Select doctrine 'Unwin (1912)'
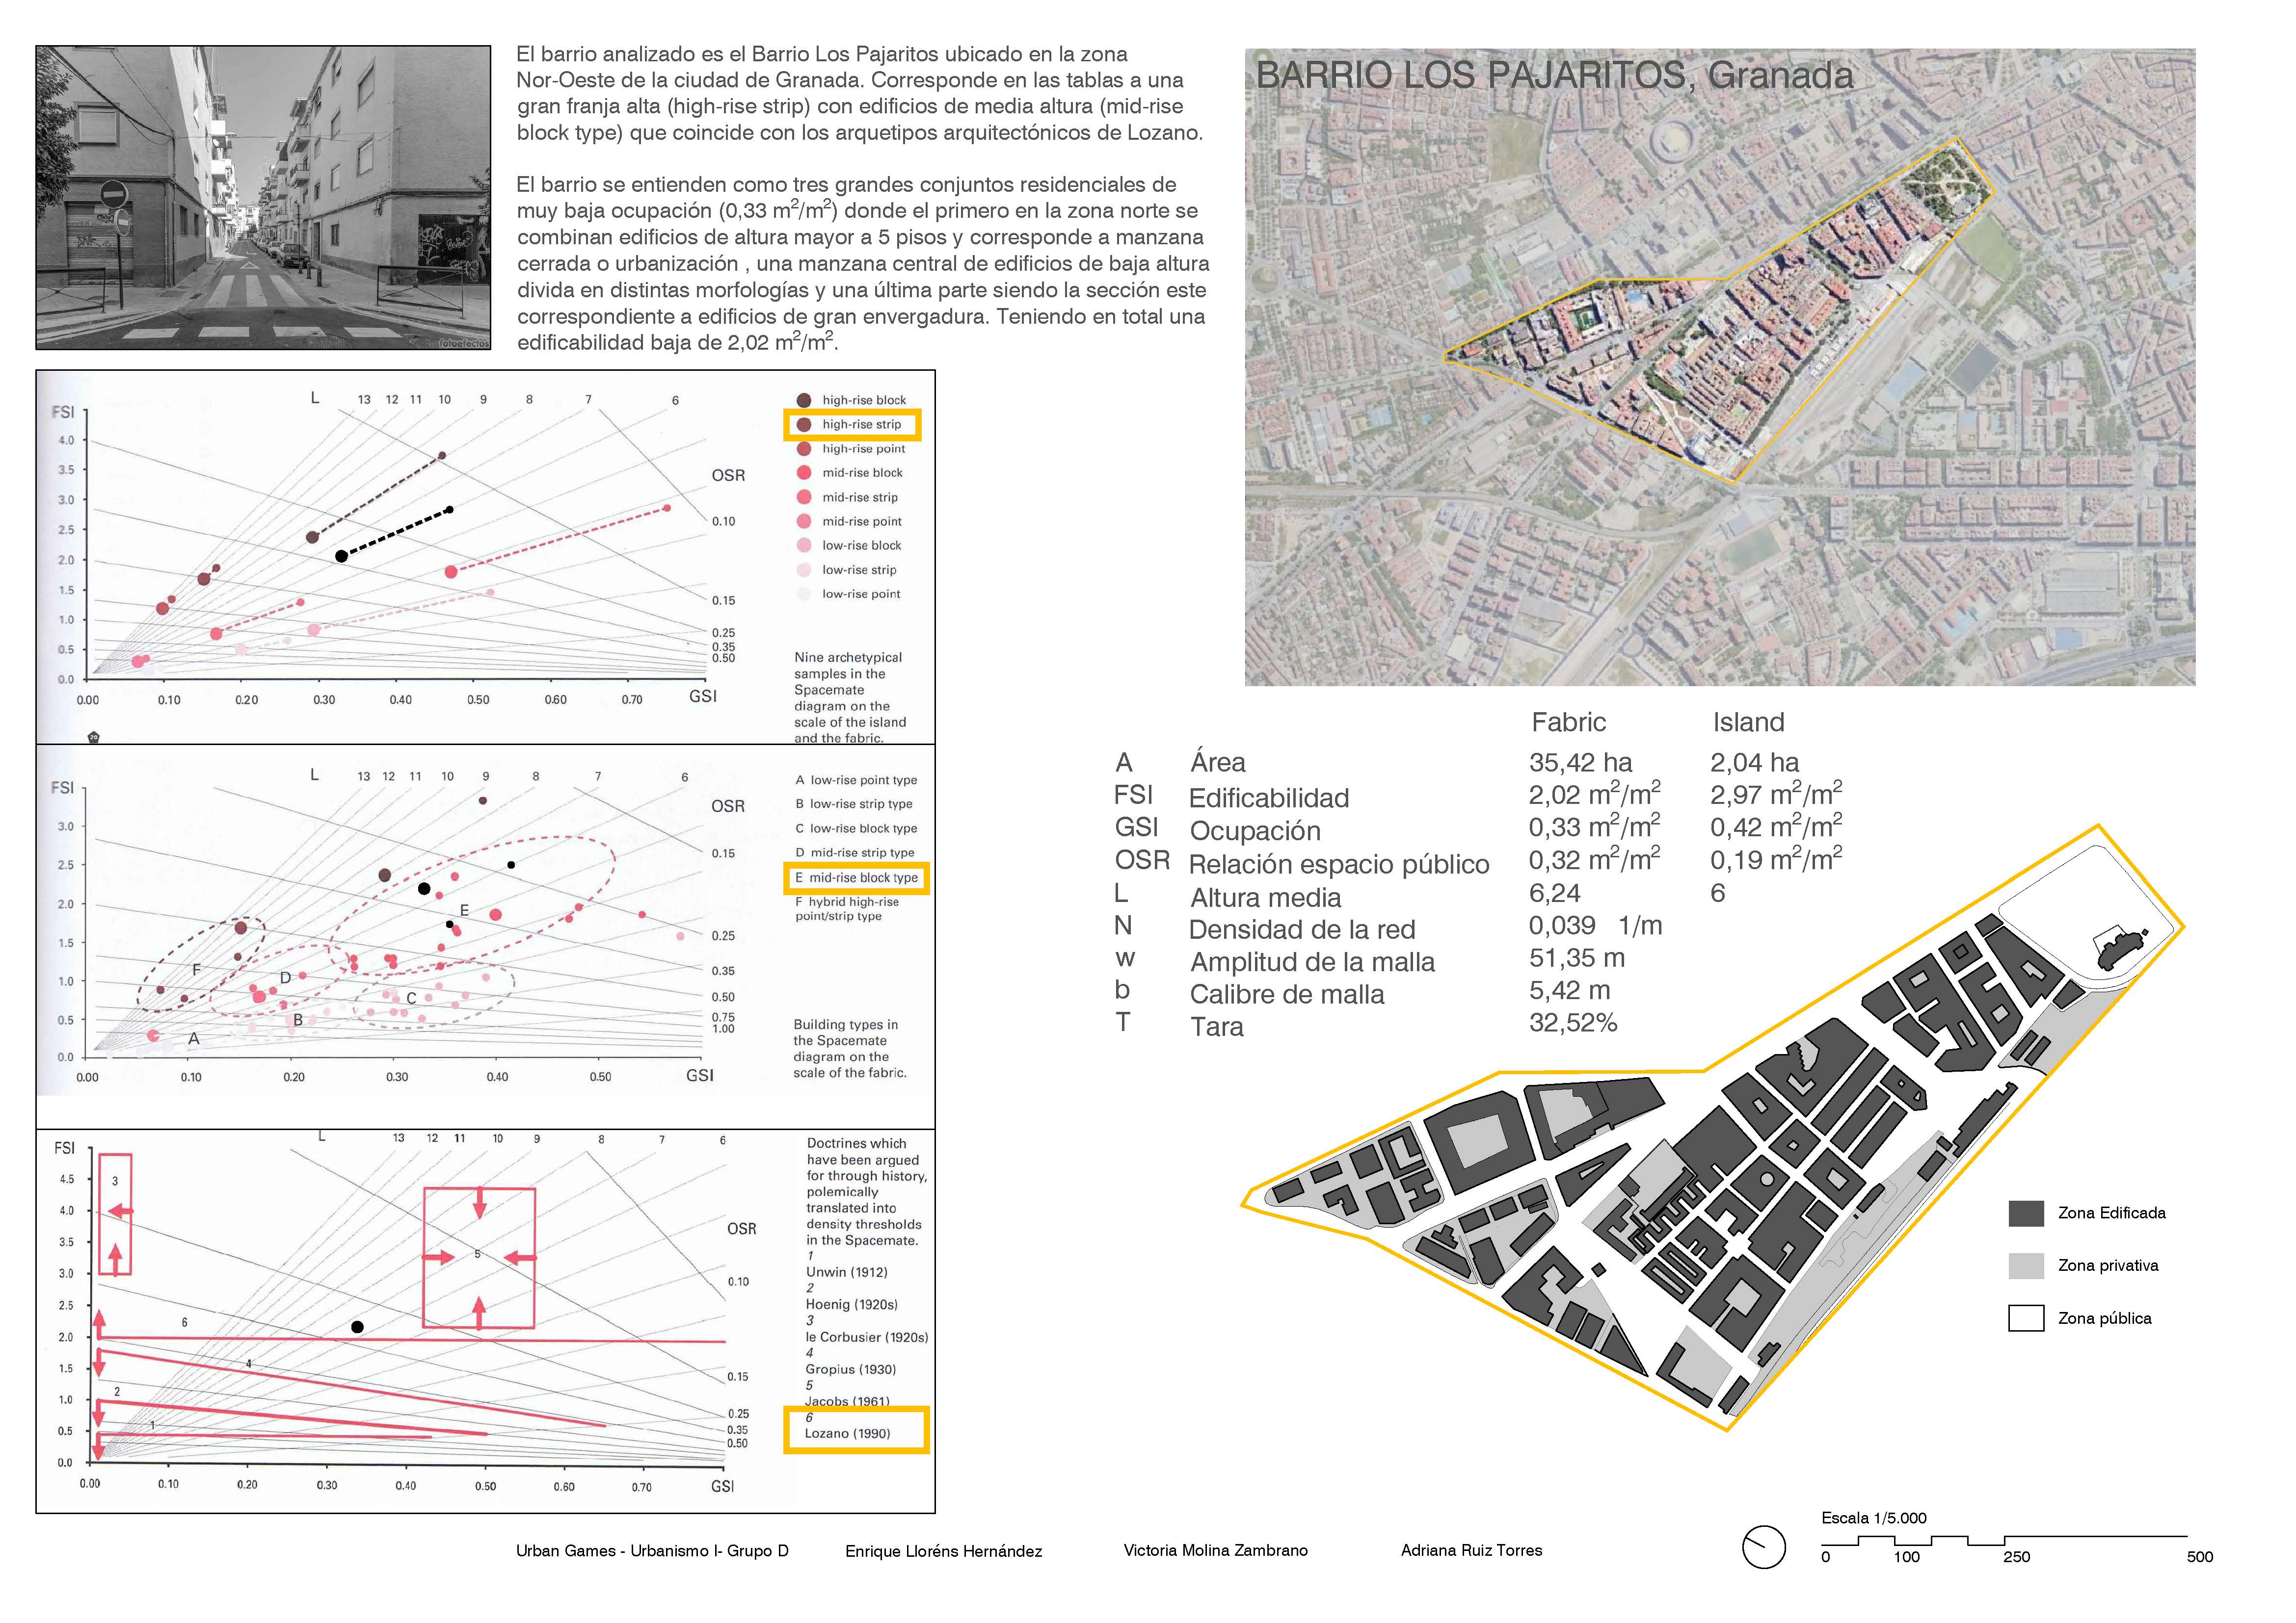Image resolution: width=2296 pixels, height=1623 pixels. [x=846, y=1272]
